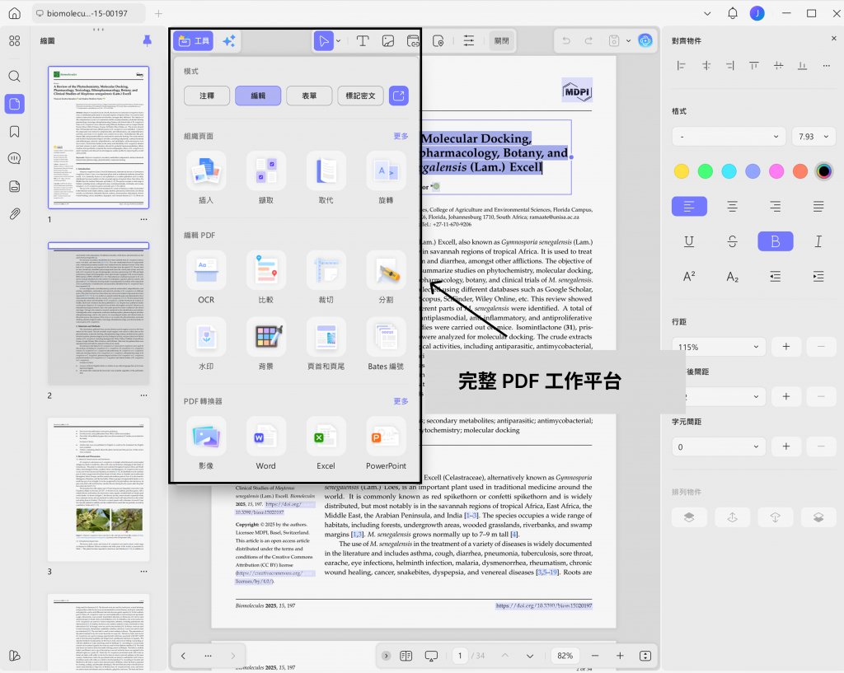Open the character spacing dropdown showing 0

coord(719,446)
